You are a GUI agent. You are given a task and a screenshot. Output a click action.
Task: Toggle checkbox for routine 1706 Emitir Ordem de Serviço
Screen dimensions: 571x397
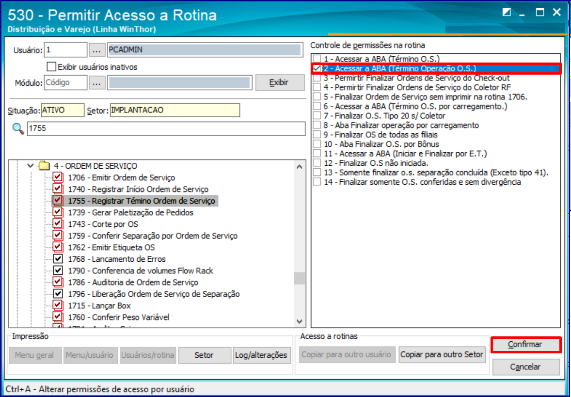[58, 177]
